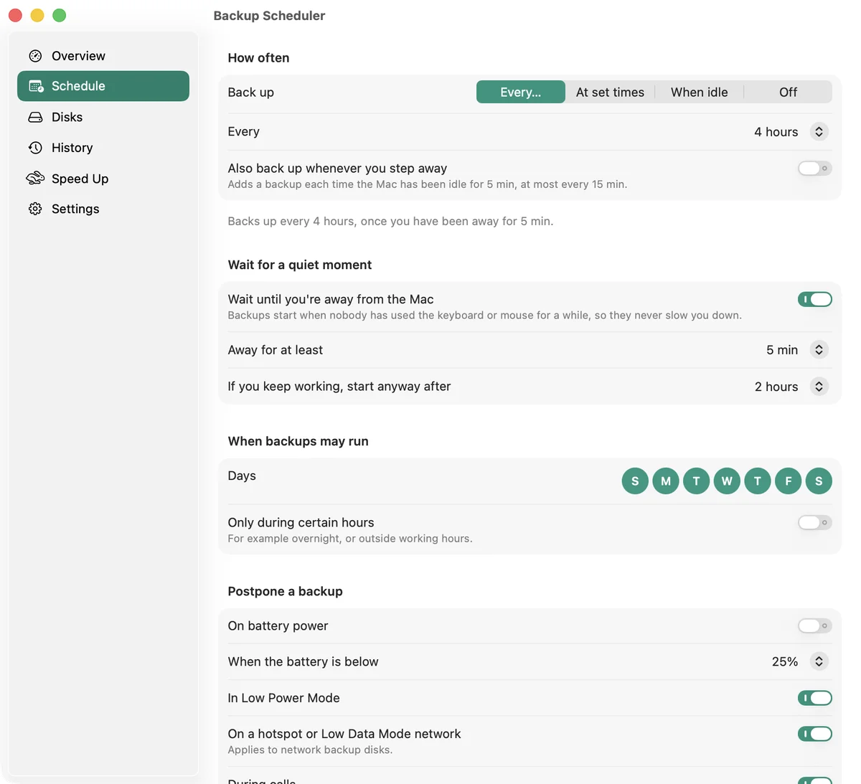Open the Speed Up section
This screenshot has width=861, height=784.
(103, 179)
